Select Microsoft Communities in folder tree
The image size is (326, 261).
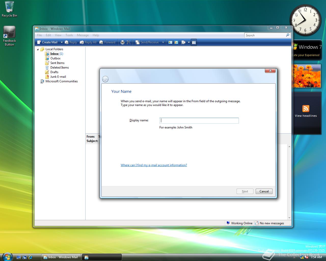[61, 81]
